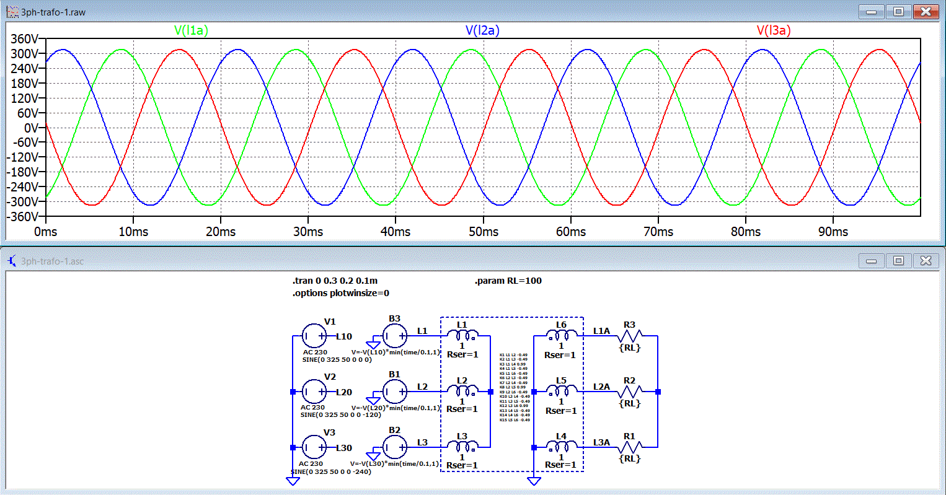
Task: Click the ground symbol below L4 transformer side
Action: 534,481
